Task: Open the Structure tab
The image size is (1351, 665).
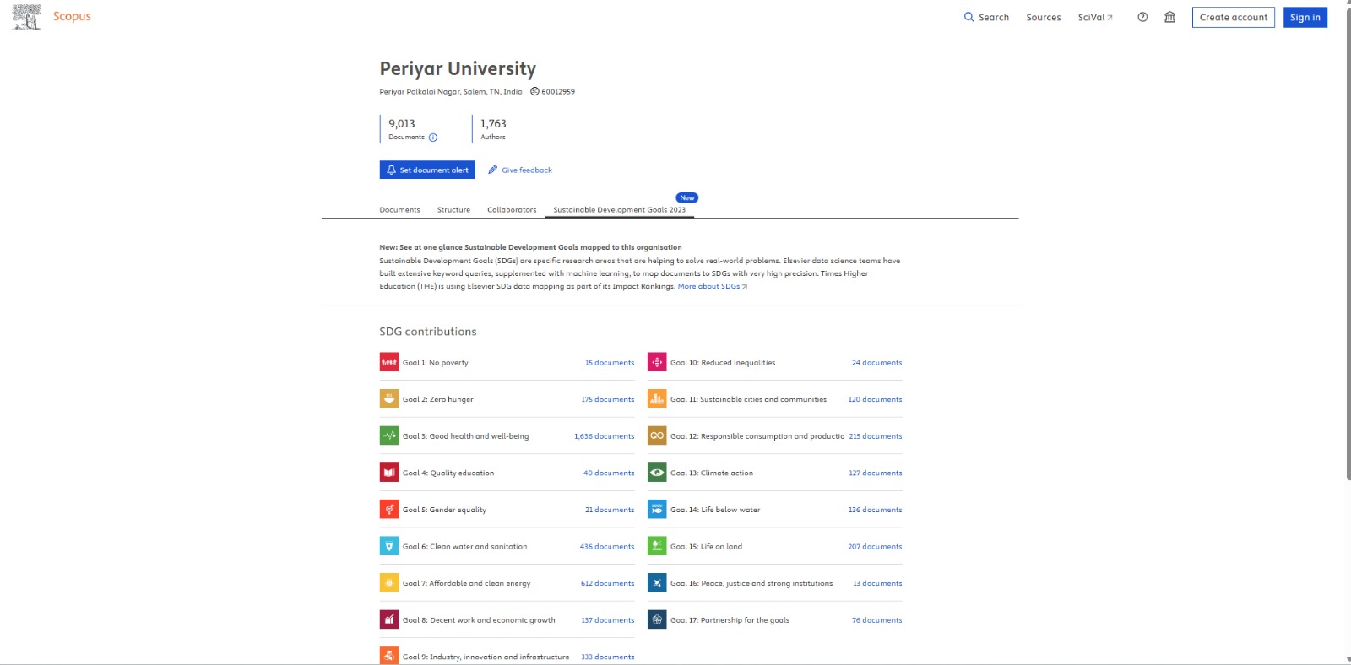Action: click(x=453, y=210)
